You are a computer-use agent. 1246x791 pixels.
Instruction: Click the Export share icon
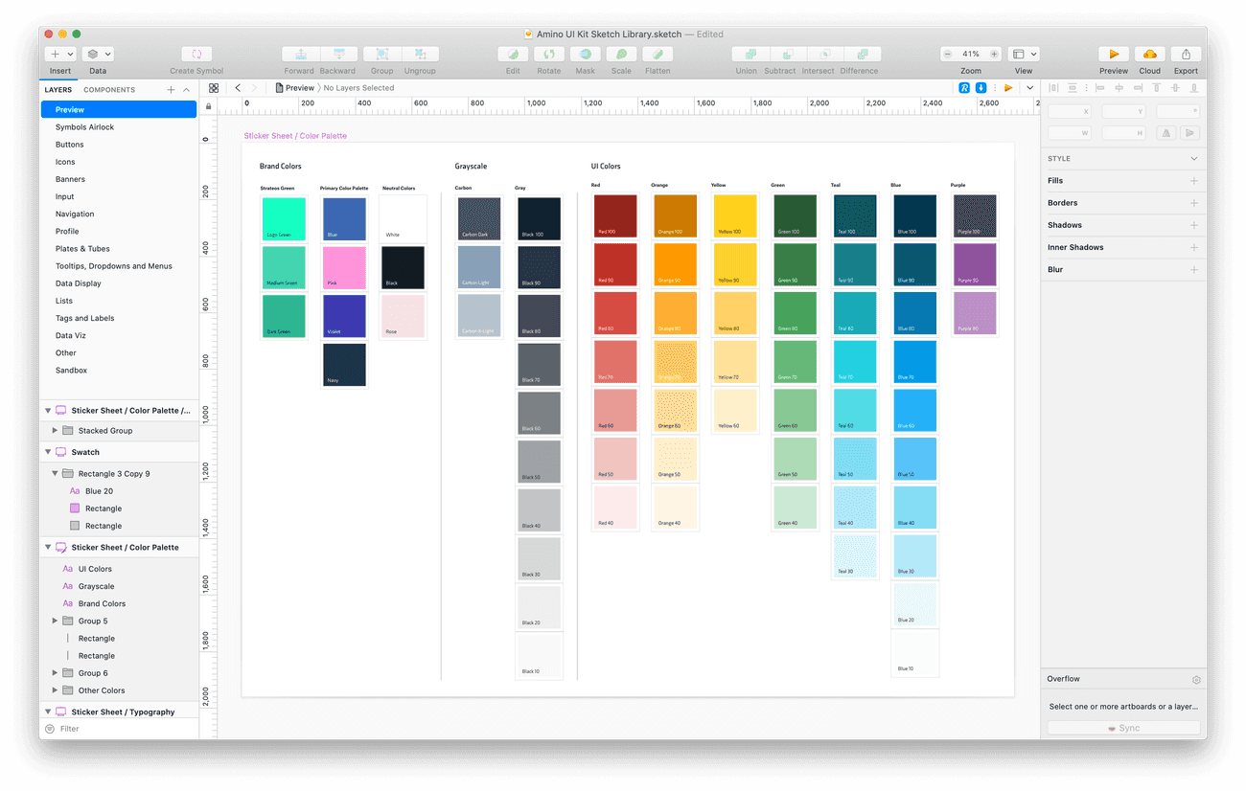[1186, 55]
